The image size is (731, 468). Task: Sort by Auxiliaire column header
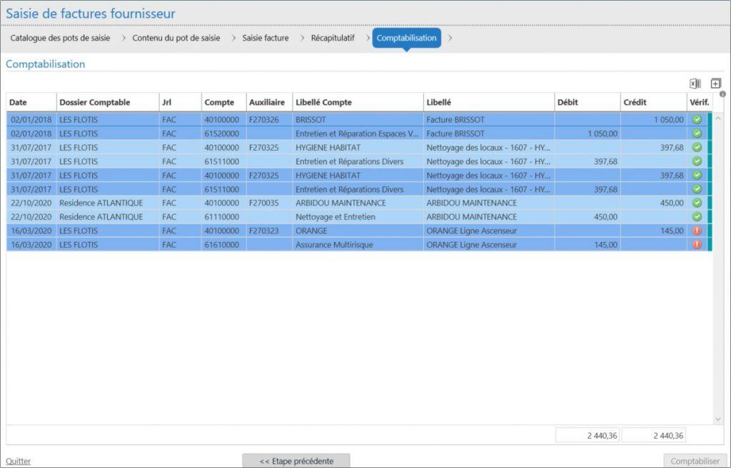pyautogui.click(x=269, y=102)
